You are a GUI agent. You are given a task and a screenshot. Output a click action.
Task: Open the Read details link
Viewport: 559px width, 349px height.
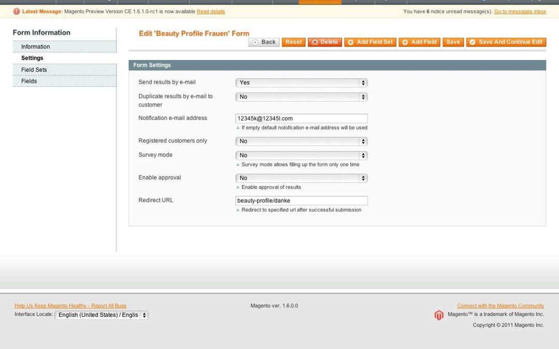point(211,11)
